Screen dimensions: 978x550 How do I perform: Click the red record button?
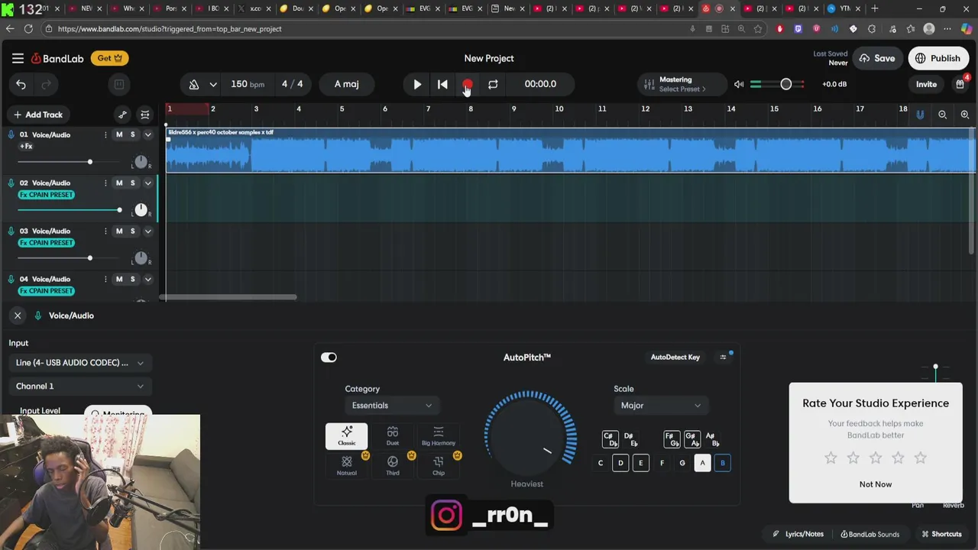coord(468,84)
